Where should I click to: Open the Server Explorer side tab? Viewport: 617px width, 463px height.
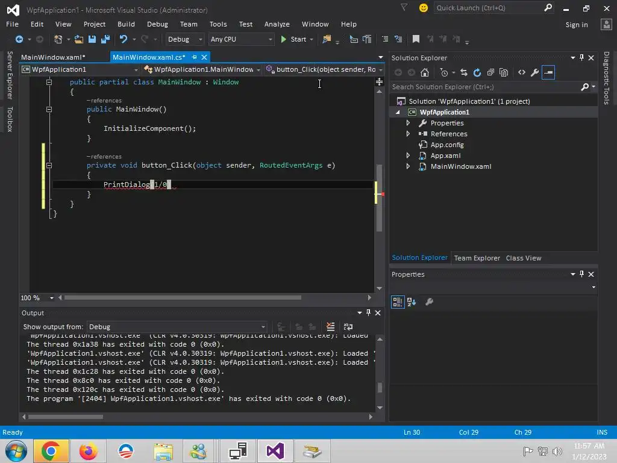[x=10, y=75]
